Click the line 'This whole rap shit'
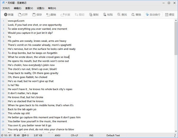Viewport: 178px width, 138px height. [x=19, y=113]
